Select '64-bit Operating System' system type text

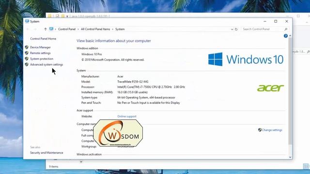(146, 98)
